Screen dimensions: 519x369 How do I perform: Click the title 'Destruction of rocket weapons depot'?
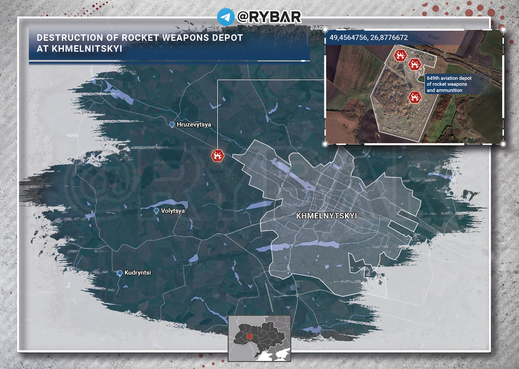[140, 43]
